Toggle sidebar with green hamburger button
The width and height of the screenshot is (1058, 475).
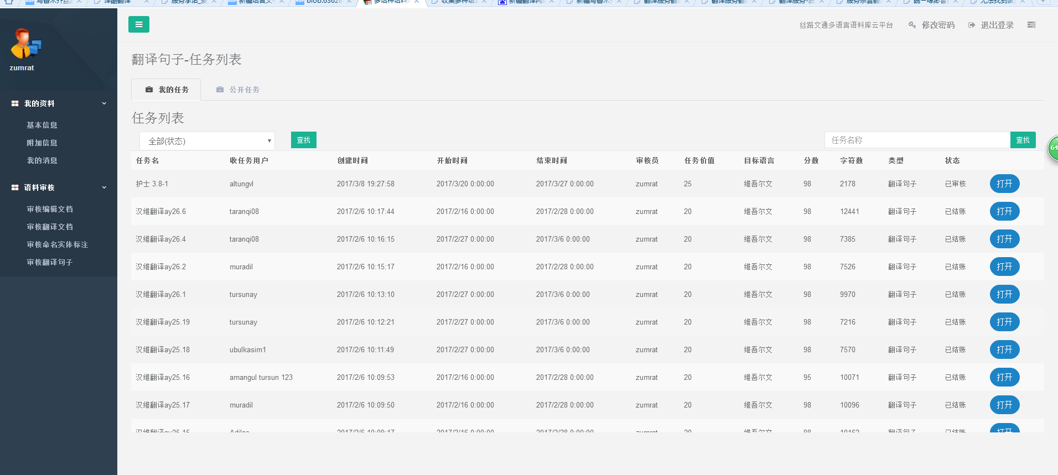(139, 24)
